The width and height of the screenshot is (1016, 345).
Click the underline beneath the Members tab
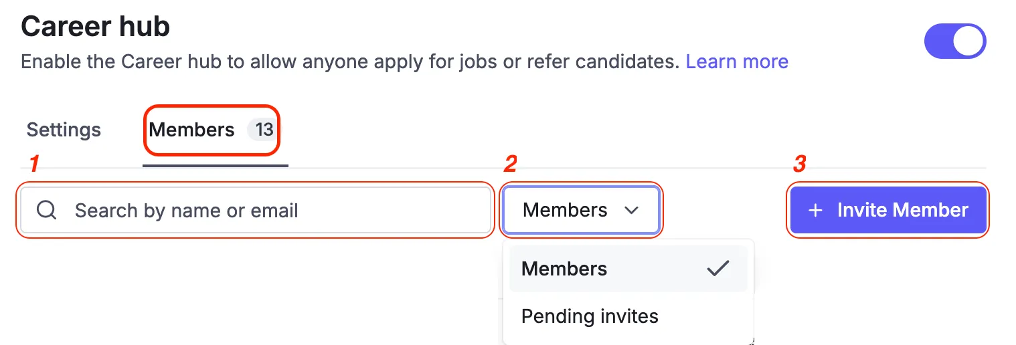pos(216,164)
